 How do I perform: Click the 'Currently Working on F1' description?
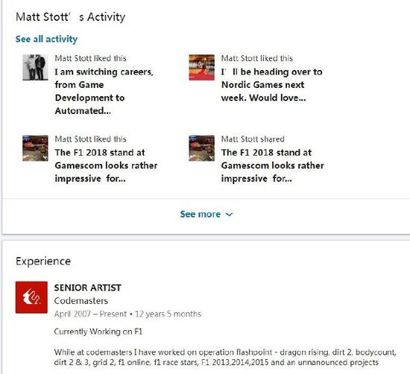click(98, 332)
